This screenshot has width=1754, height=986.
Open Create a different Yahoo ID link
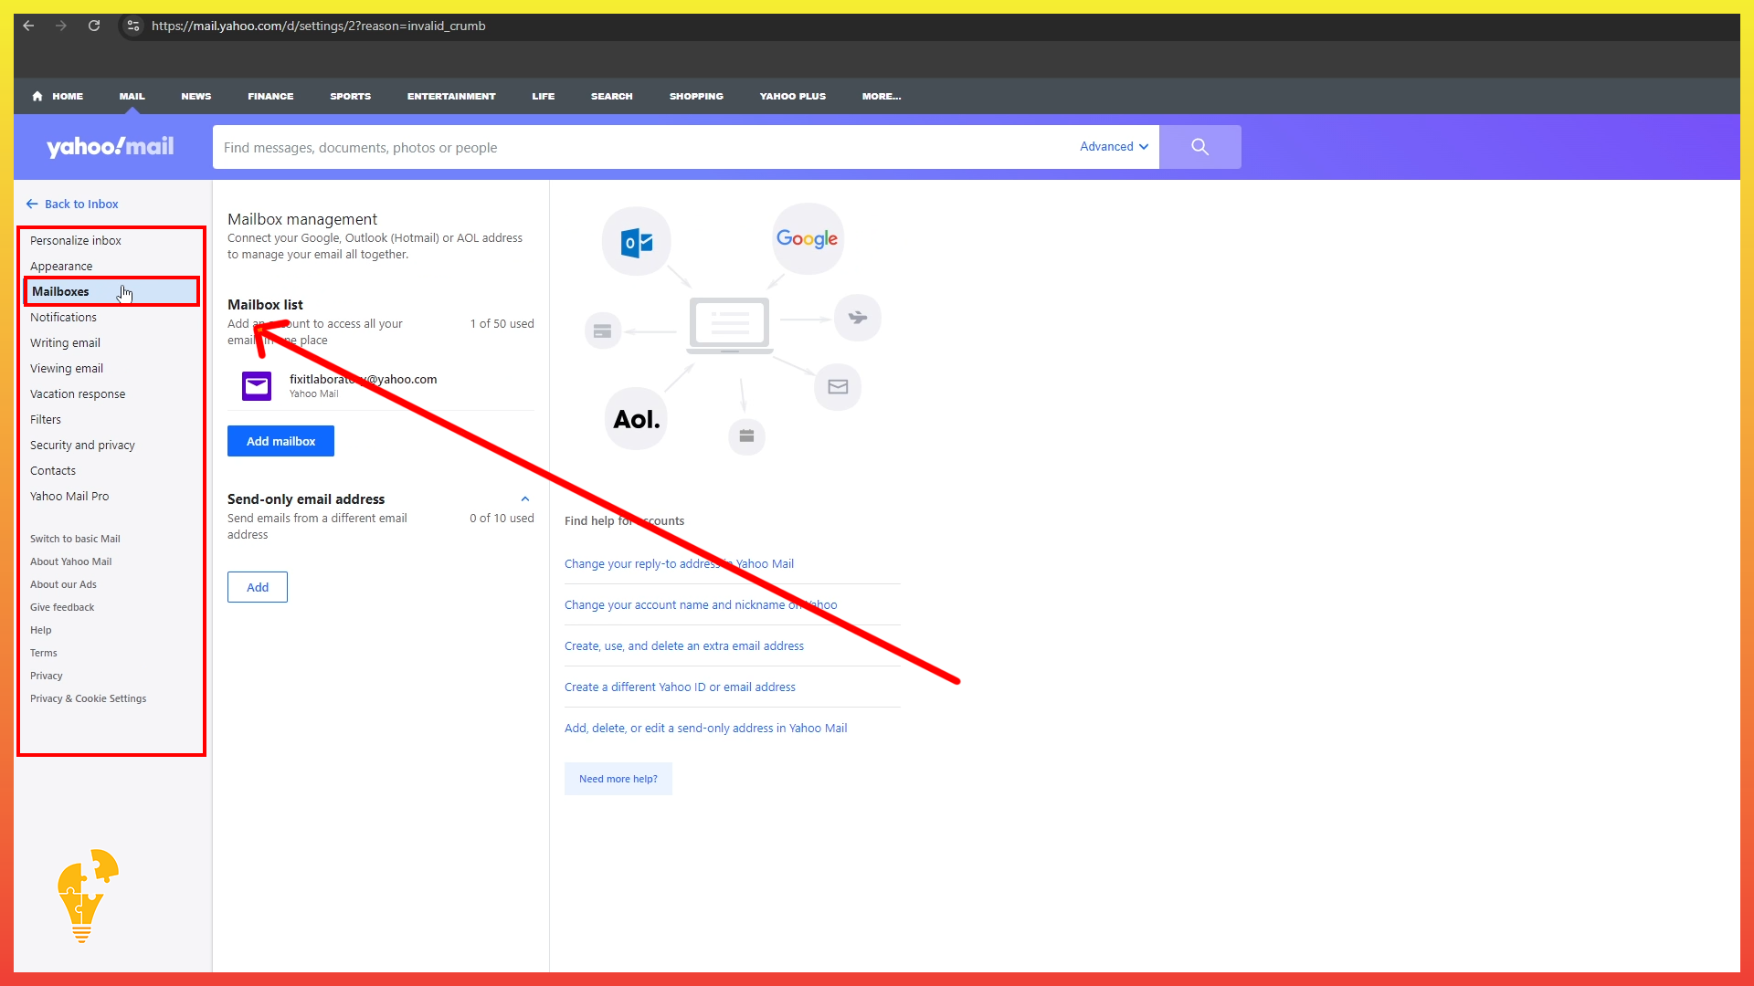coord(680,687)
